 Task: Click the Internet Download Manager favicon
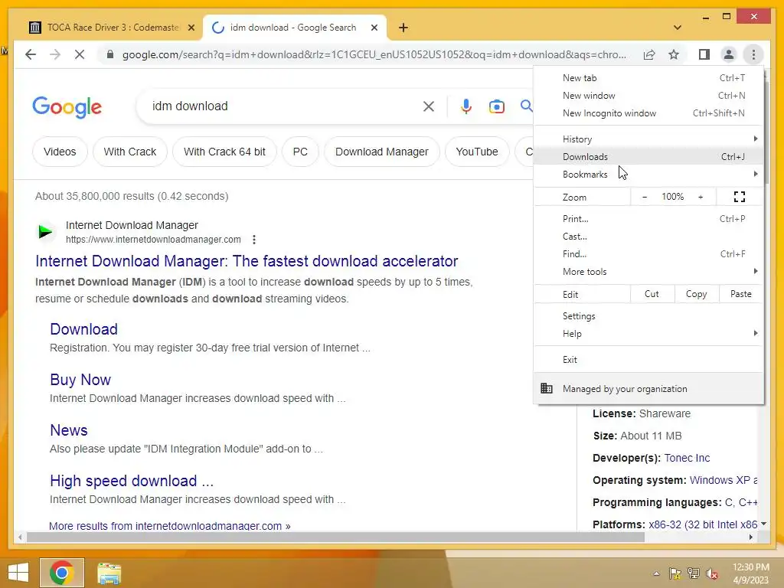point(45,231)
